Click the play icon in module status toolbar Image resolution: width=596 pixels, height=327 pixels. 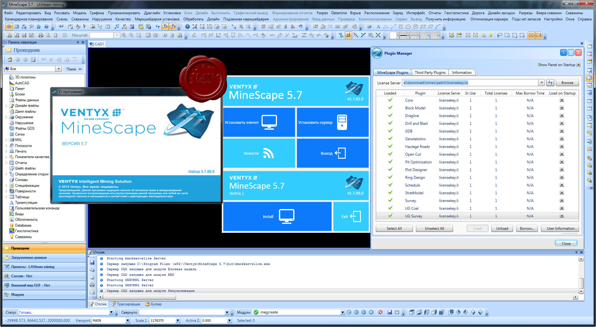tap(364, 312)
